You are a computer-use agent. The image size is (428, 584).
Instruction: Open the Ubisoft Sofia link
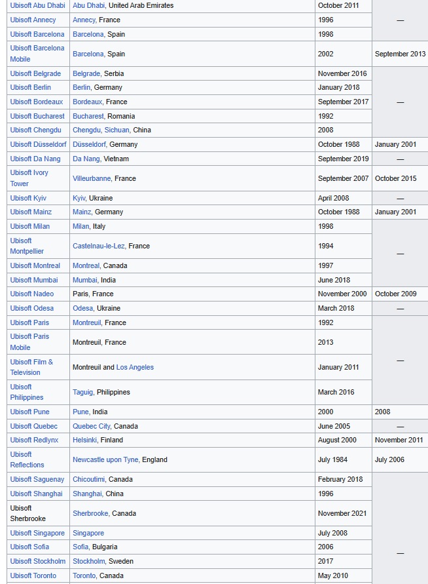(29, 547)
